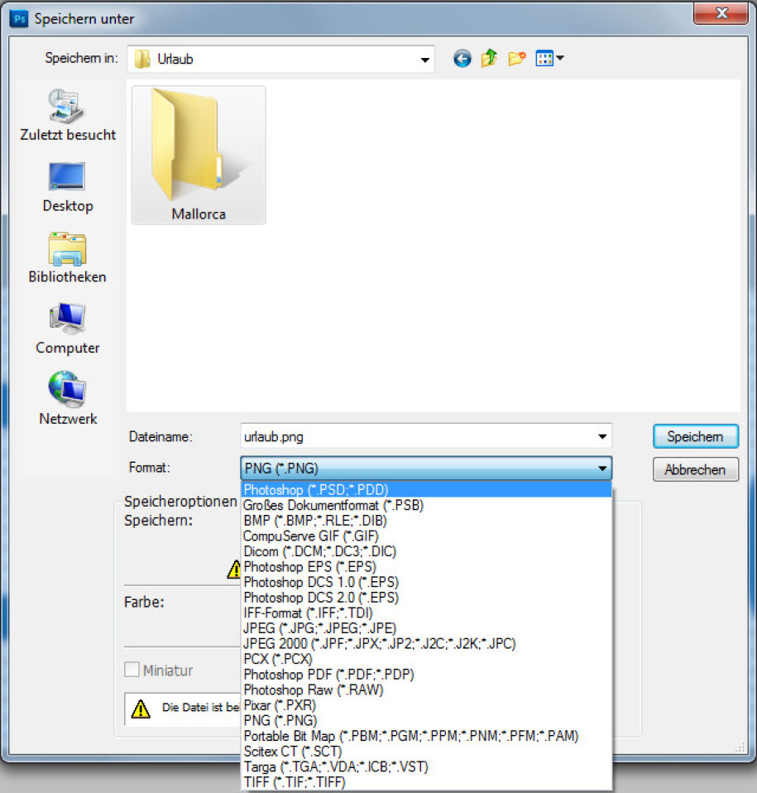Open Bibliotheken in the places bar

[x=68, y=258]
